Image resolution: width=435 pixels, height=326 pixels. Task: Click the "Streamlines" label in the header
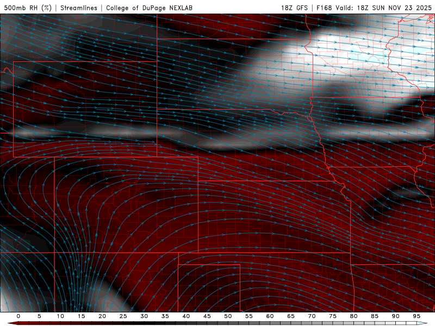(79, 8)
